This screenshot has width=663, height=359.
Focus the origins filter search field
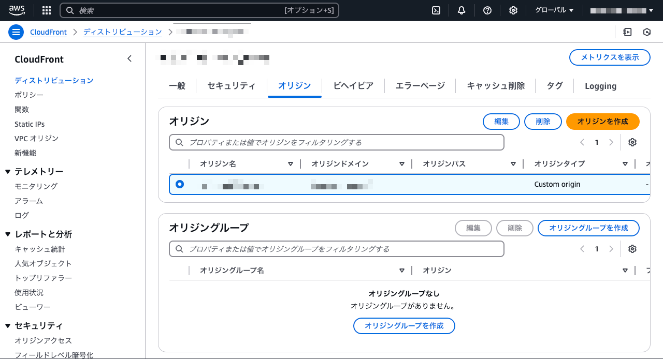(337, 142)
